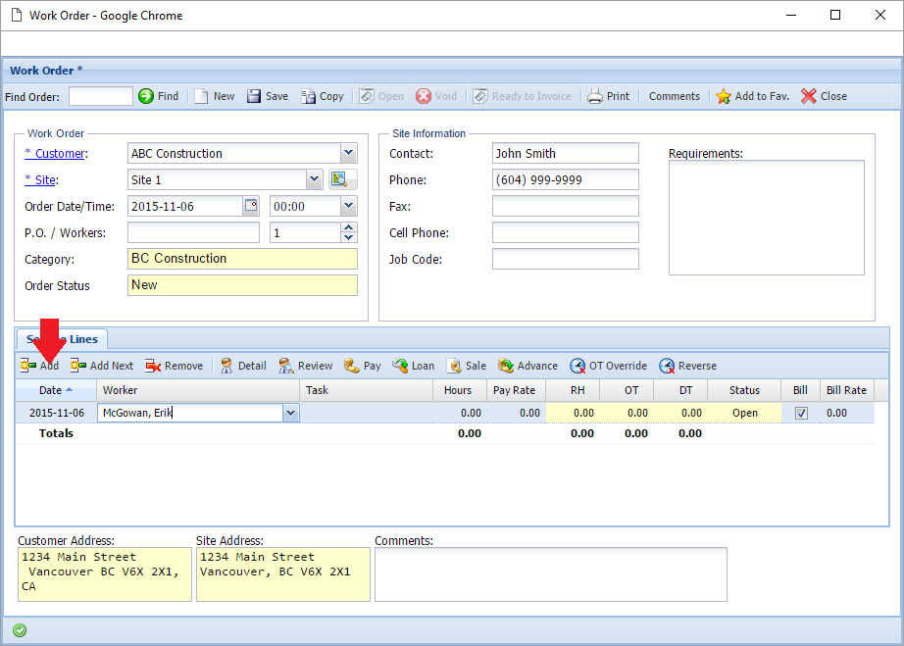Click the Task column header

[x=366, y=390]
